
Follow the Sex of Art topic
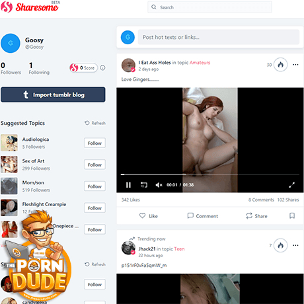click(95, 165)
